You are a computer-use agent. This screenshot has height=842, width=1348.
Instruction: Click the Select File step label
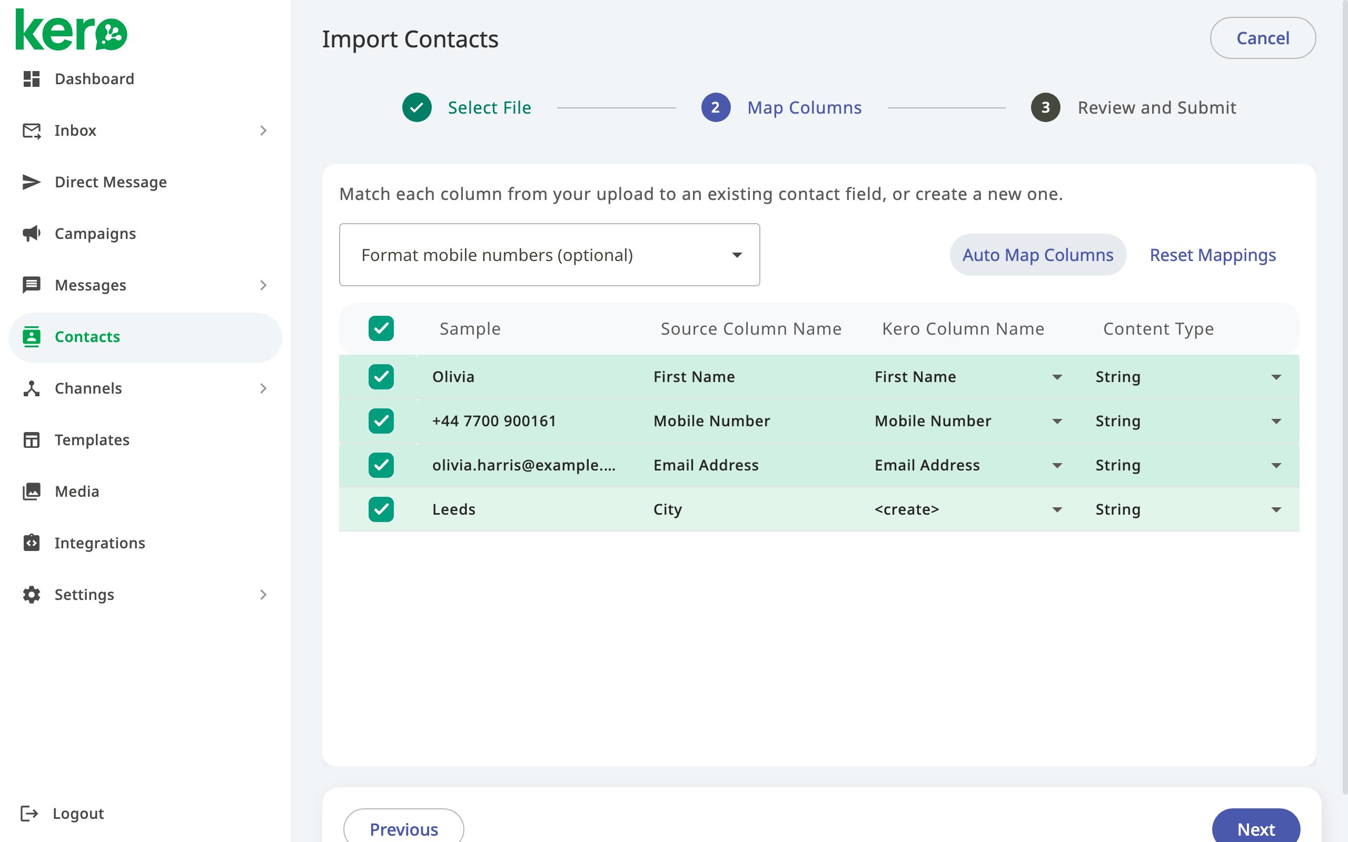tap(490, 107)
